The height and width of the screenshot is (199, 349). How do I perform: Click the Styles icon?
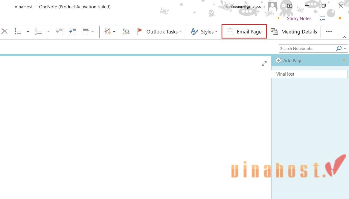[x=194, y=31]
